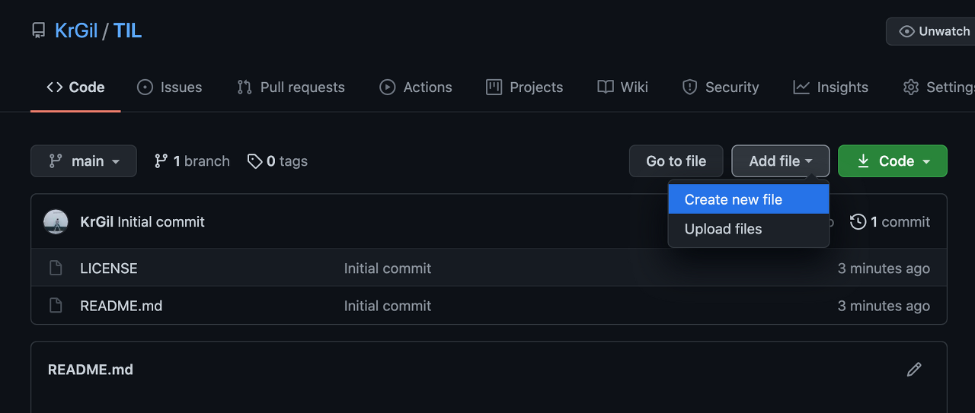View the 1 branch link
Image resolution: width=975 pixels, height=413 pixels.
192,161
